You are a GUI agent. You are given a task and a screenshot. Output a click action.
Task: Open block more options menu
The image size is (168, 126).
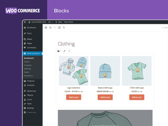pyautogui.click(x=69, y=51)
